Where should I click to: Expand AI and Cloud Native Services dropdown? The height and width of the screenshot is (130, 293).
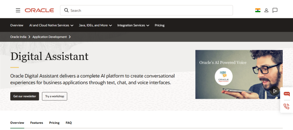pos(51,25)
